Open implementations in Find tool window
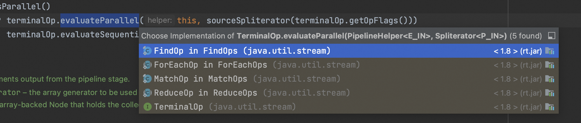The image size is (581, 123). pos(551,36)
